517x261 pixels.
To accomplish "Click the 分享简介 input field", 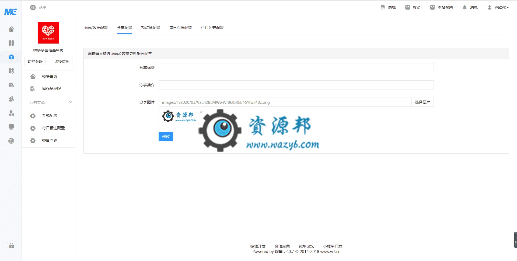I will (296, 85).
